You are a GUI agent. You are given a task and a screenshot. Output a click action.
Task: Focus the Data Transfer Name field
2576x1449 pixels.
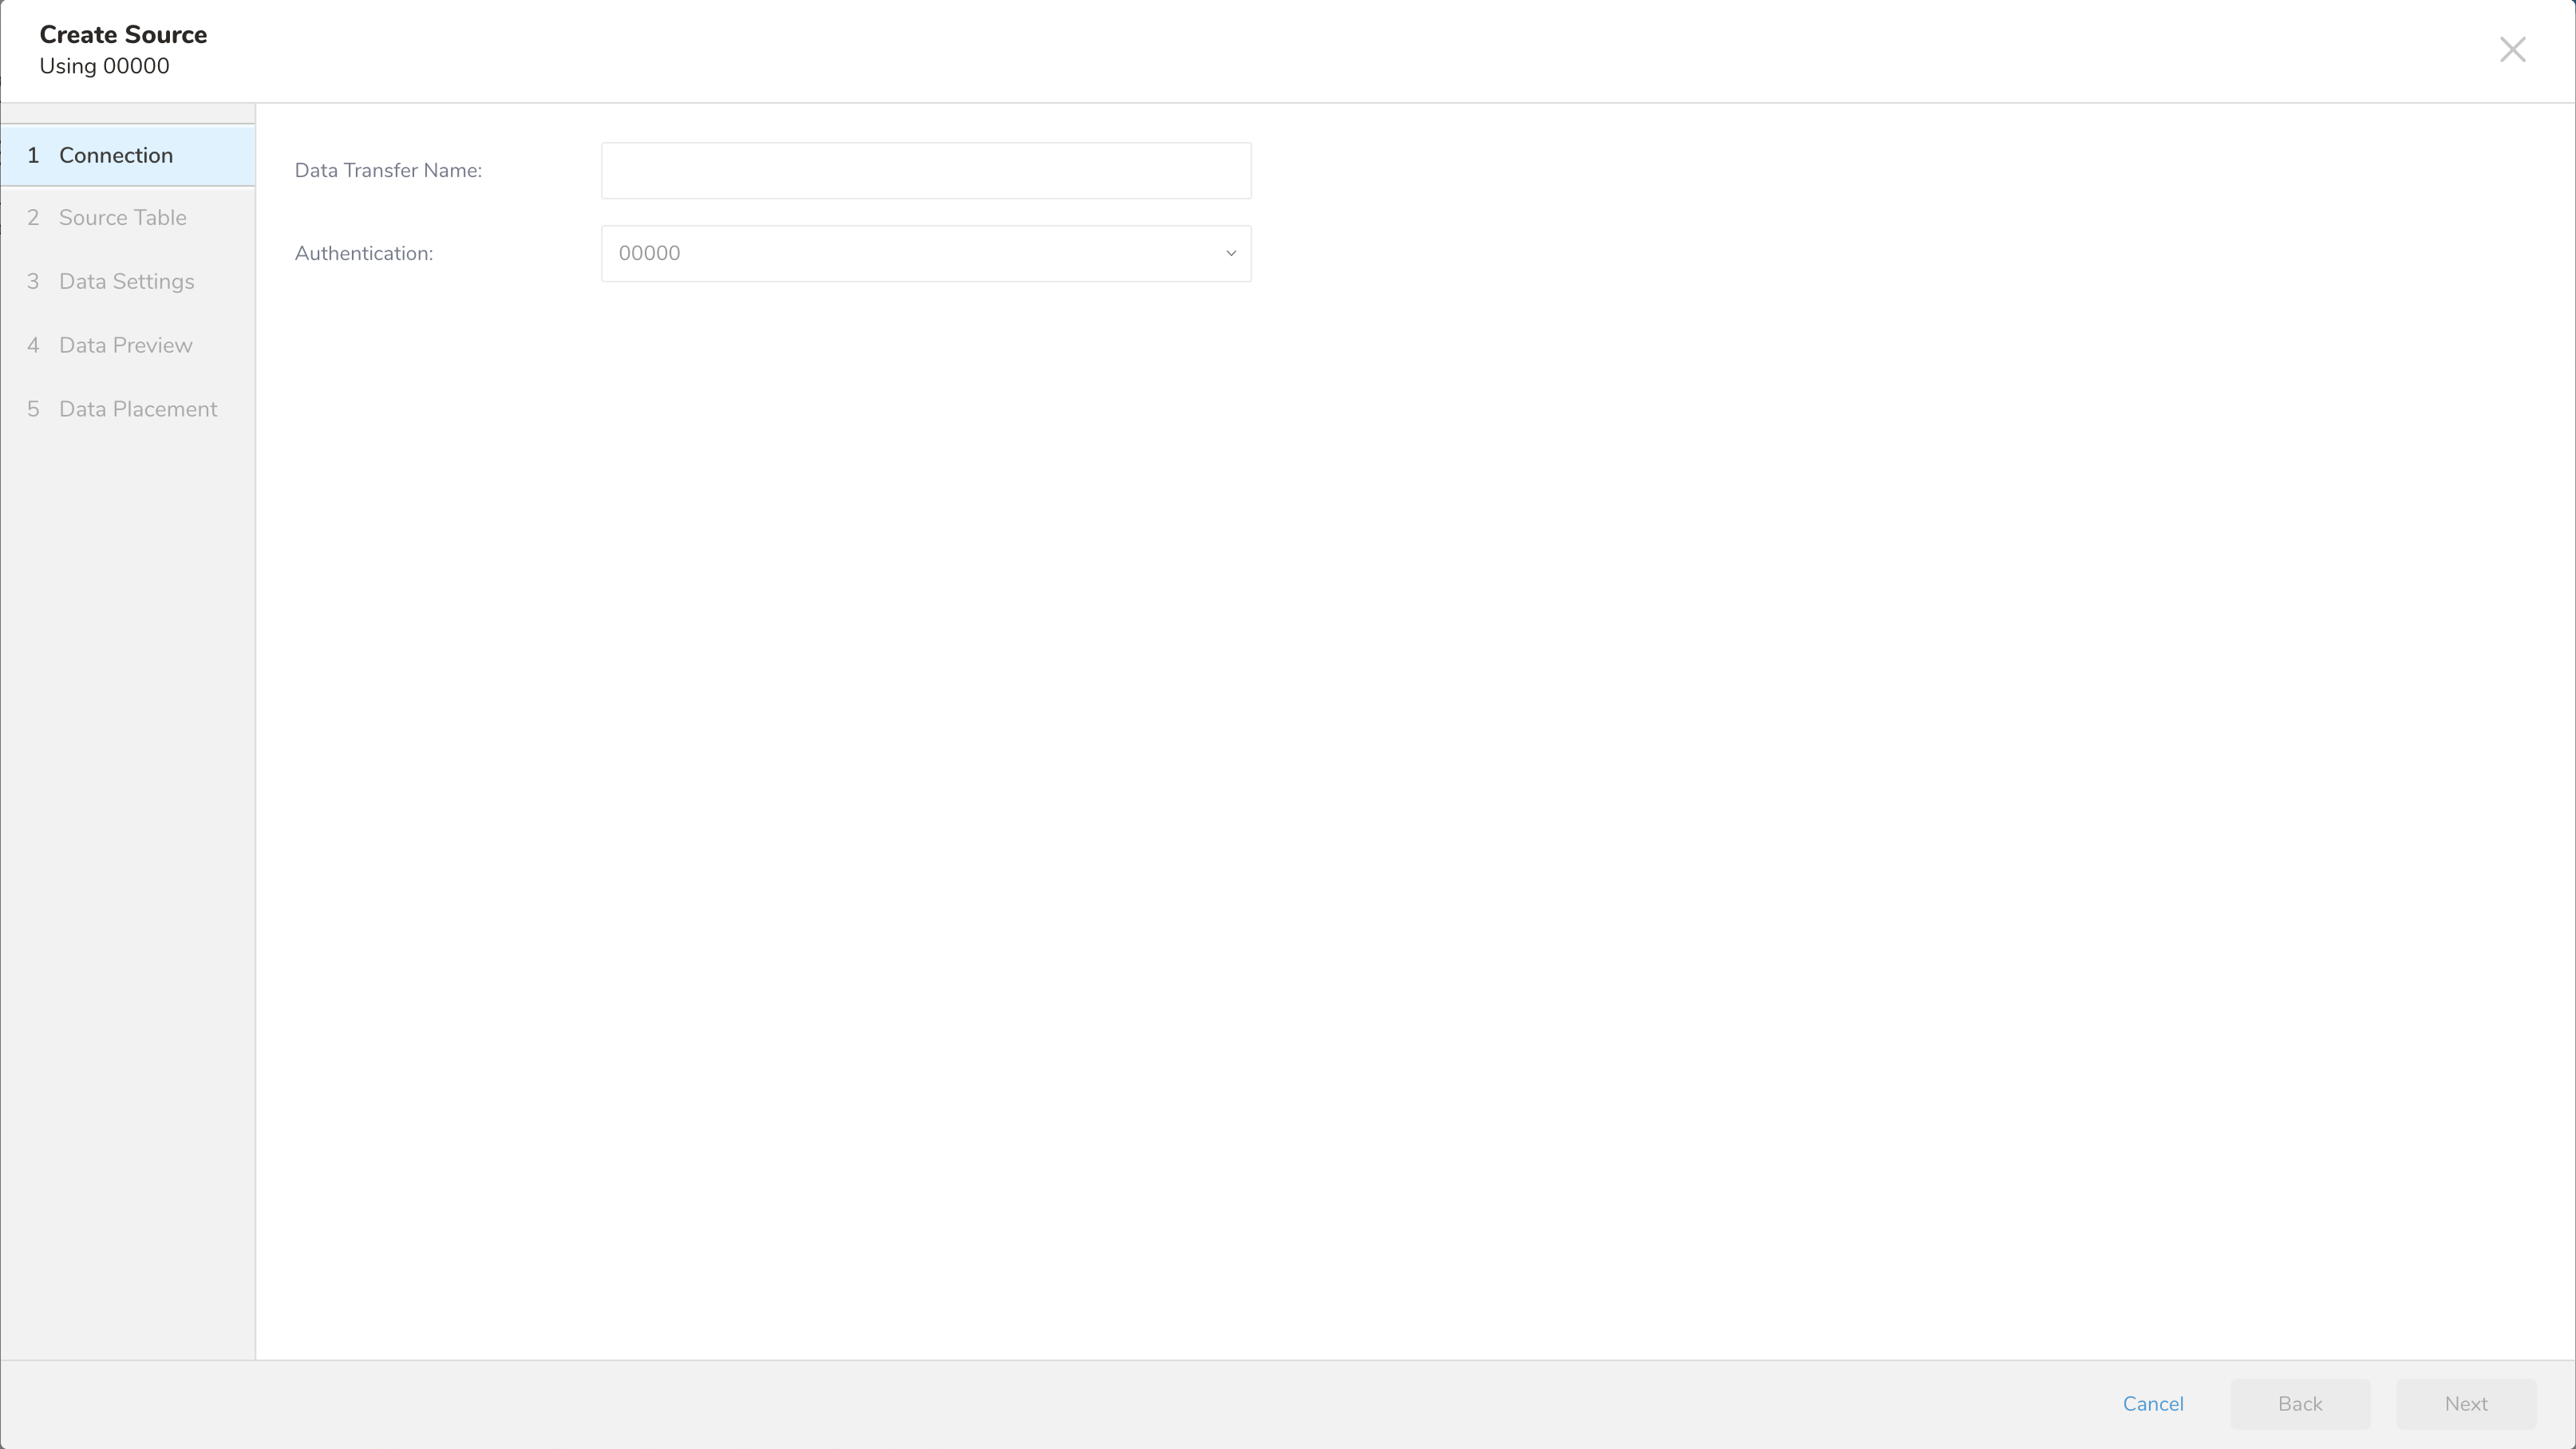click(926, 171)
